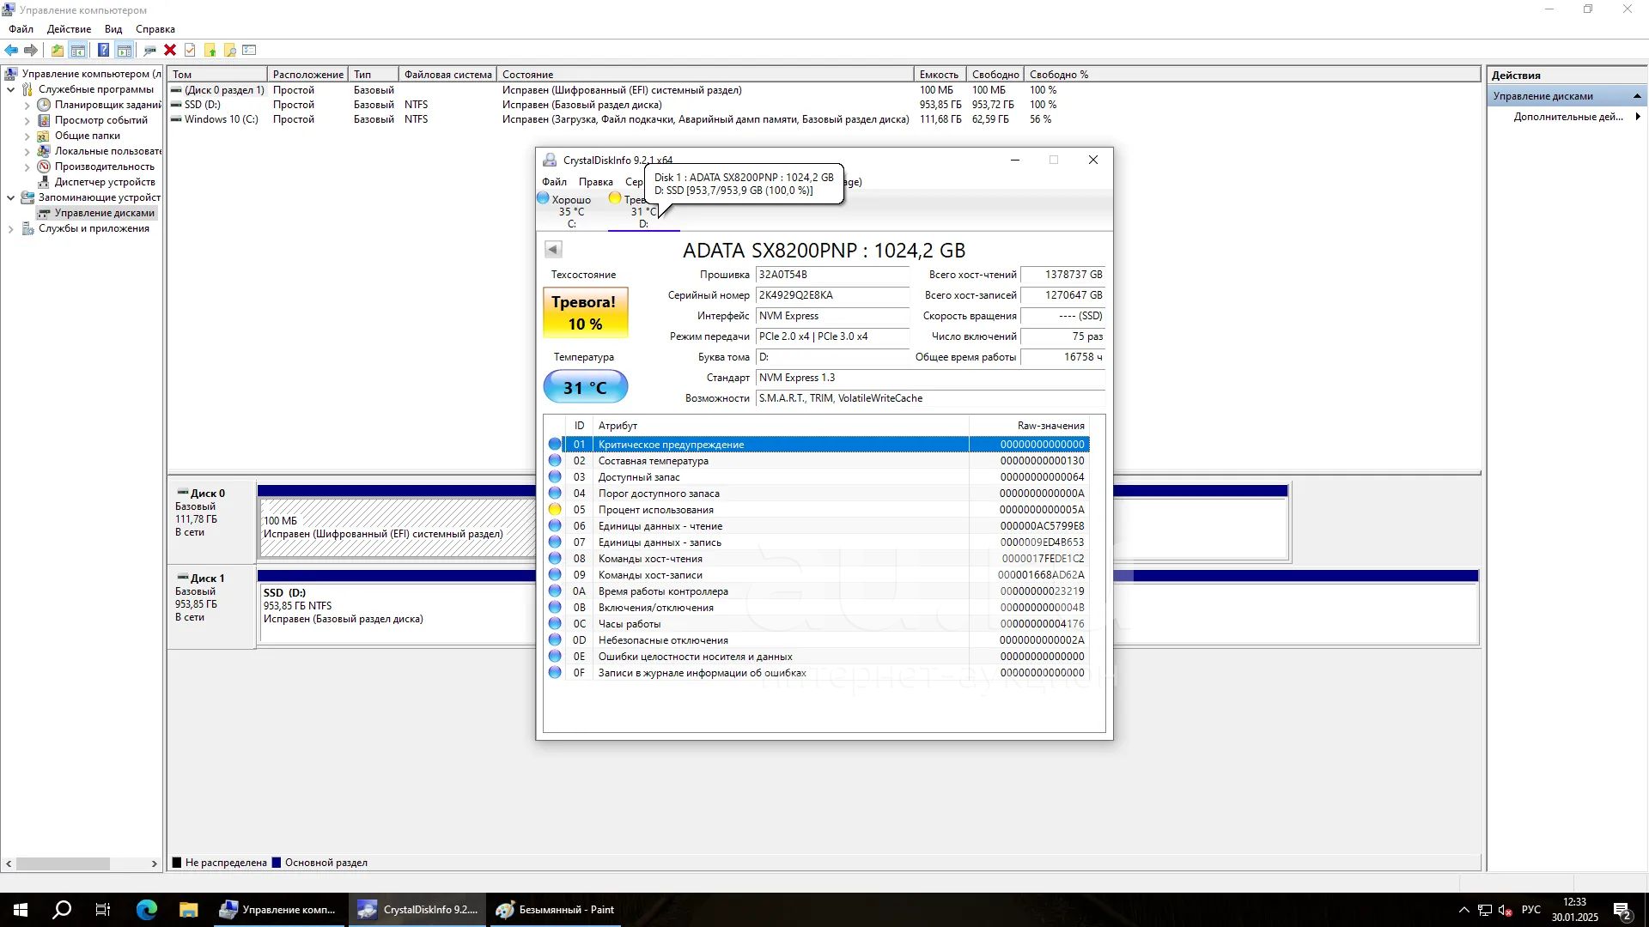The width and height of the screenshot is (1649, 927).
Task: Expand Планировщик заданий tree node
Action: coord(27,105)
